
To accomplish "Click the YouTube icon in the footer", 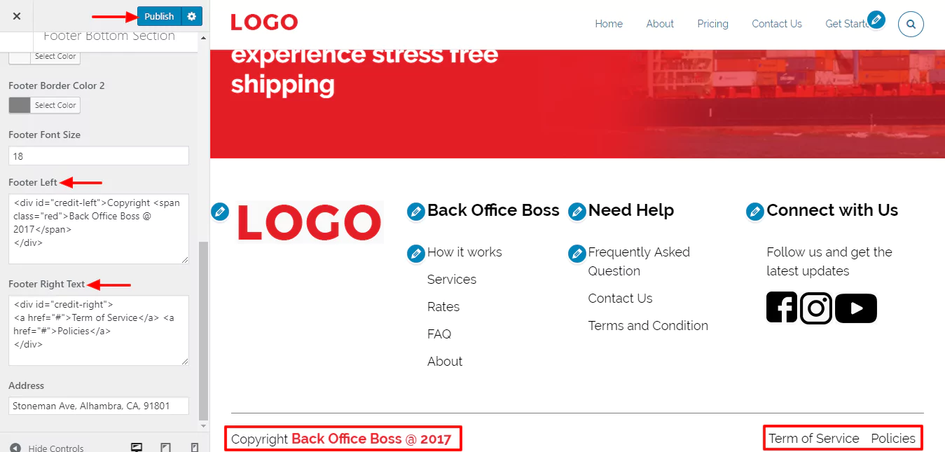I will [x=856, y=308].
